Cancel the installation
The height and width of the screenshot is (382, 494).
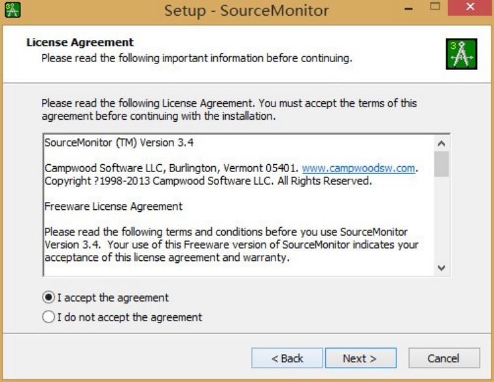(x=443, y=358)
